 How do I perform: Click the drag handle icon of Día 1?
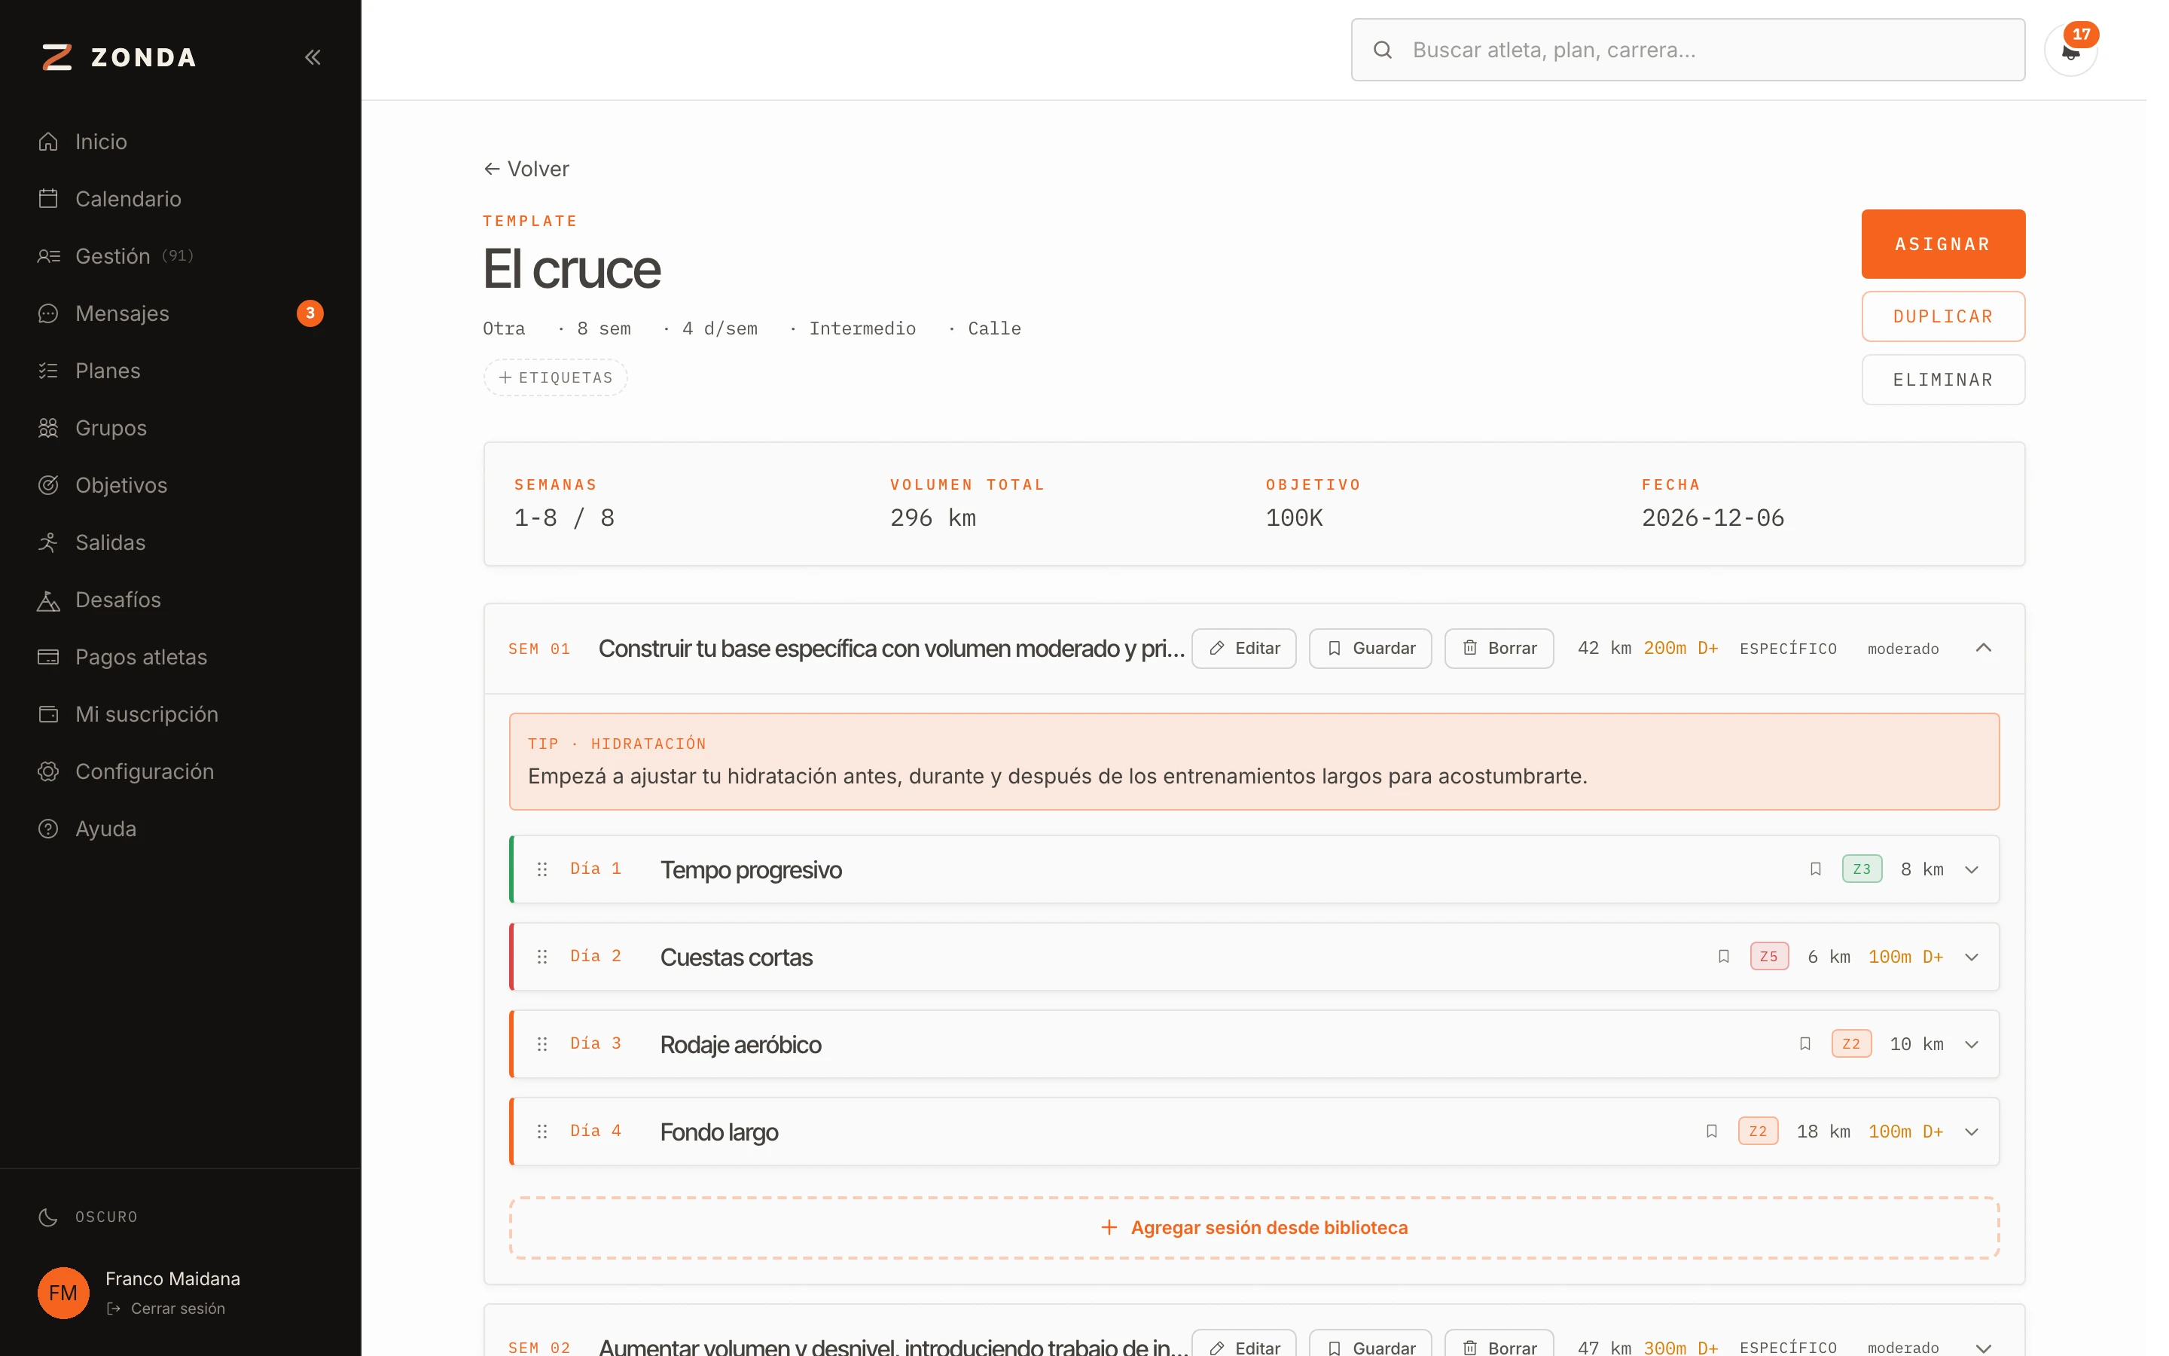click(x=542, y=869)
